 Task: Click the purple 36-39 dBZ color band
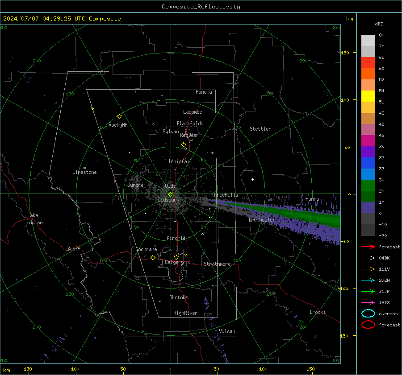[368, 152]
